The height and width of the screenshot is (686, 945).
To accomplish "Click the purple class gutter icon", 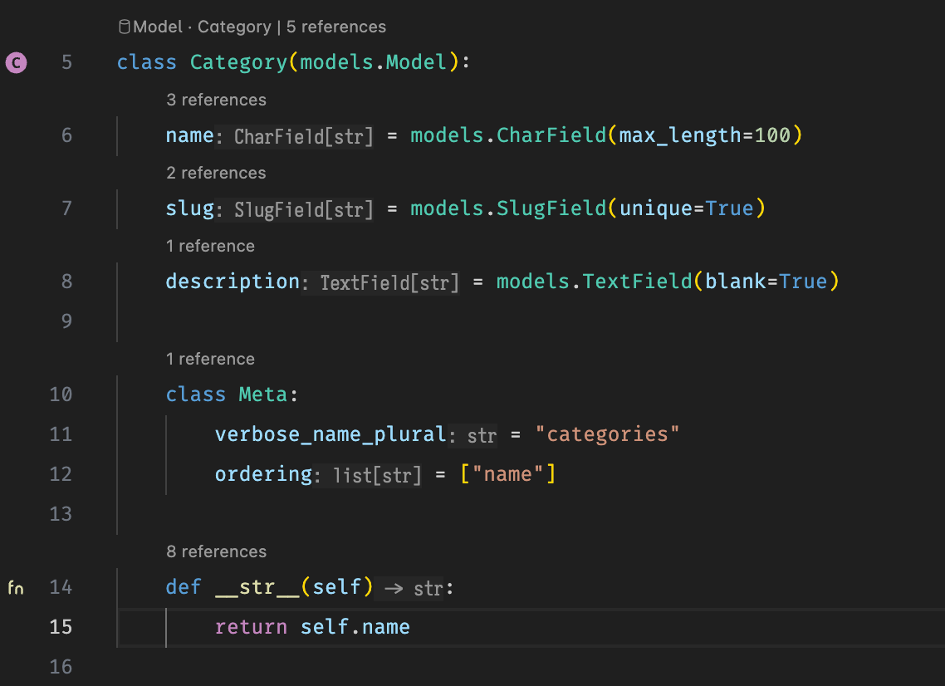I will point(17,62).
